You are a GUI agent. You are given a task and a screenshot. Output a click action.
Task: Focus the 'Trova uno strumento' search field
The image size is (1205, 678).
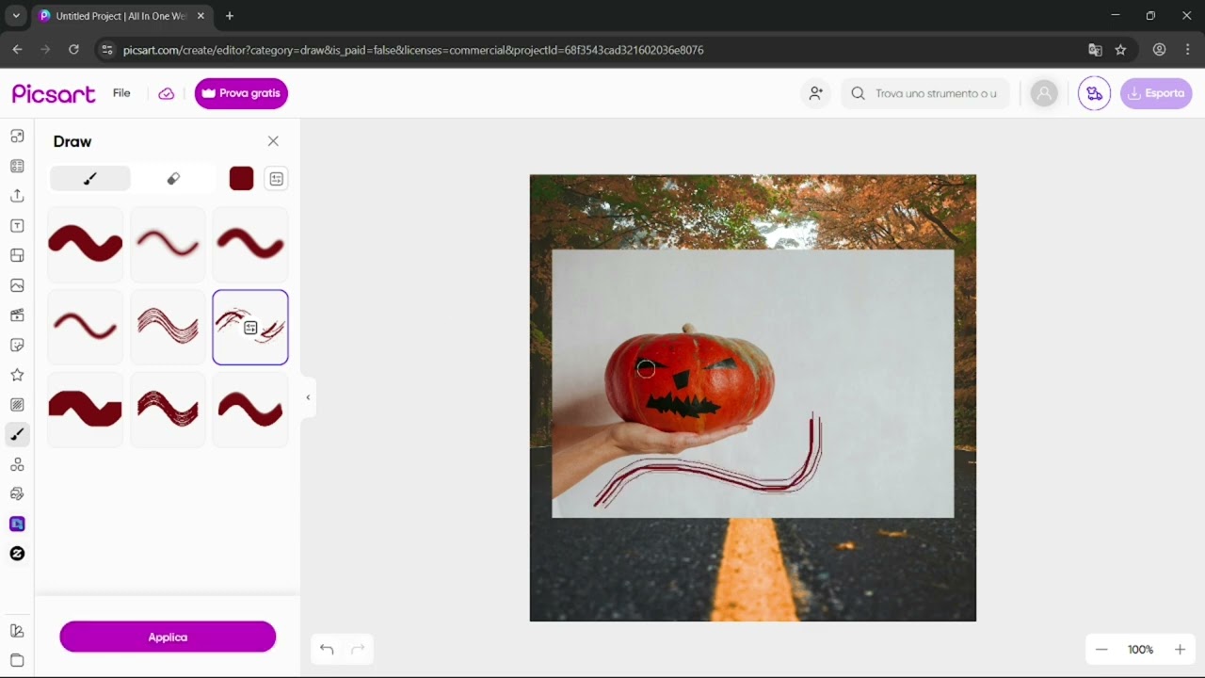(x=925, y=93)
